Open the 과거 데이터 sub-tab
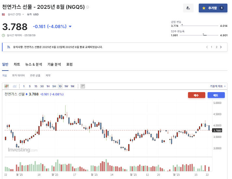Image resolution: width=232 pixels, height=179 pixels. [x=18, y=75]
